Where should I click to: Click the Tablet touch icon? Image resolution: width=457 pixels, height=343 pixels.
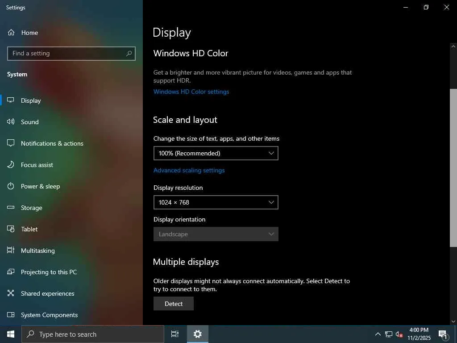tap(11, 229)
